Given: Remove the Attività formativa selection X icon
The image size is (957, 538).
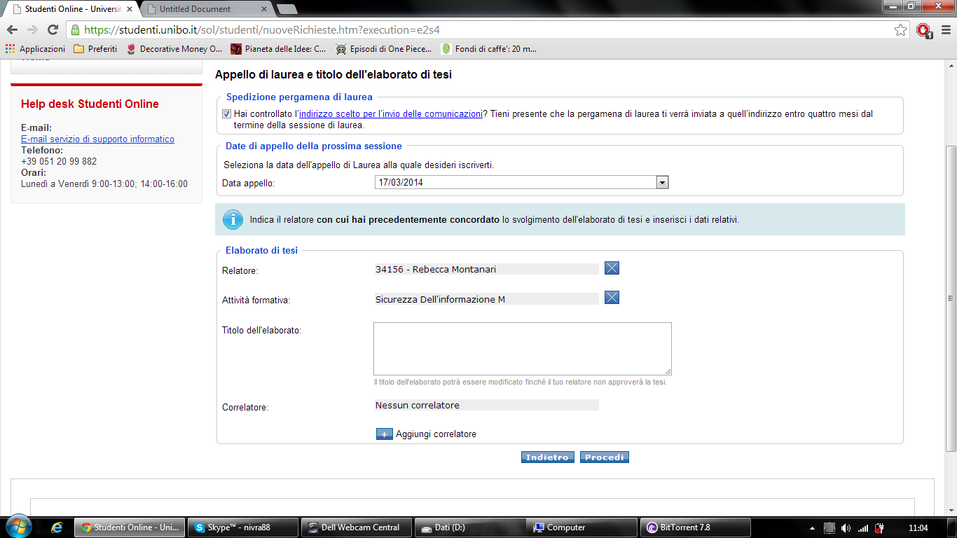Looking at the screenshot, I should click(612, 298).
